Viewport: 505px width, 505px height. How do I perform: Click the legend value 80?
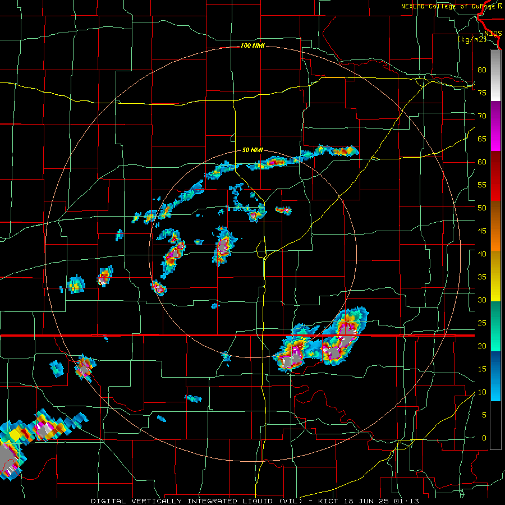pyautogui.click(x=482, y=70)
